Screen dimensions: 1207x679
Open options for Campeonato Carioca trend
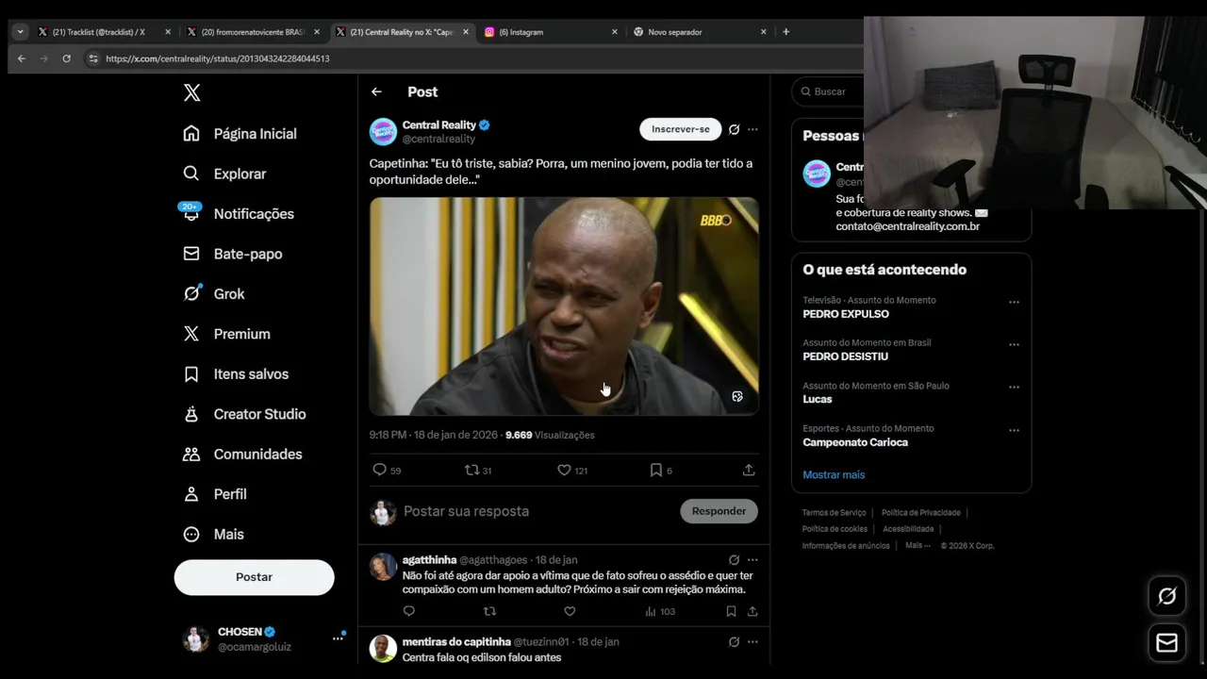pos(1014,431)
